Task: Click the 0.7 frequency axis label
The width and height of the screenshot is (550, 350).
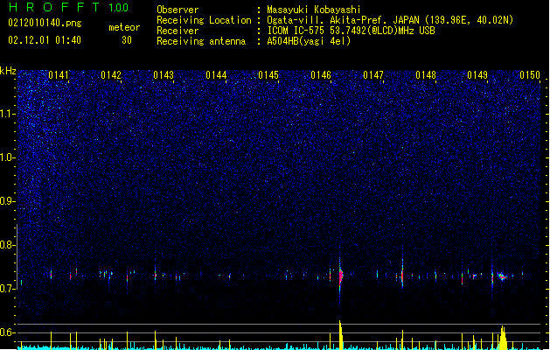Action: click(7, 289)
